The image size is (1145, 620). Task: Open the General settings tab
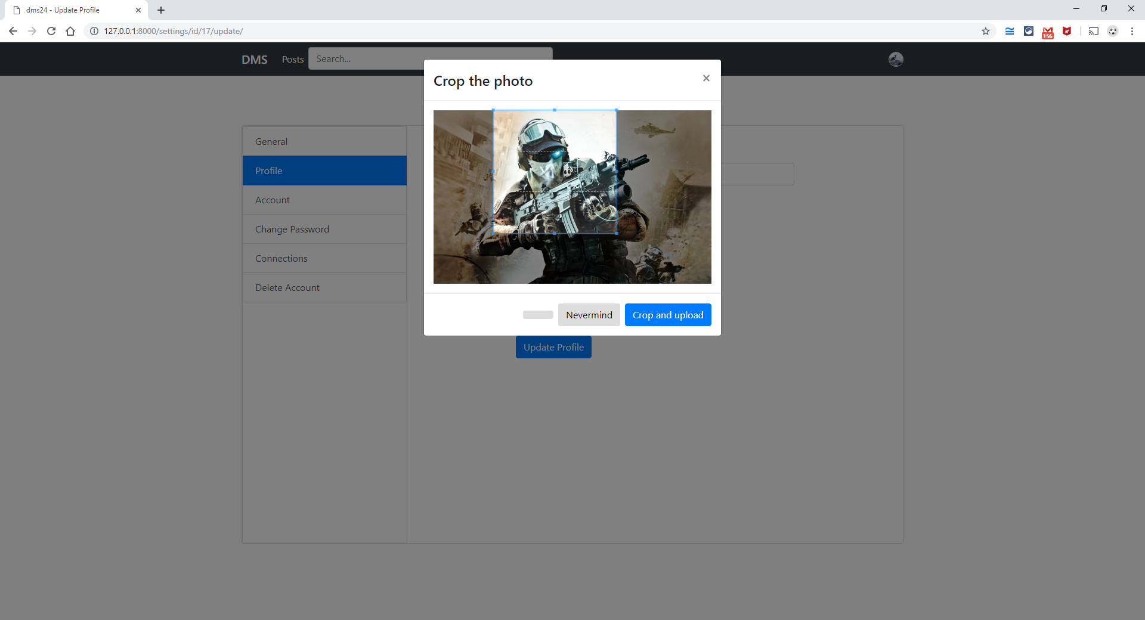coord(324,141)
